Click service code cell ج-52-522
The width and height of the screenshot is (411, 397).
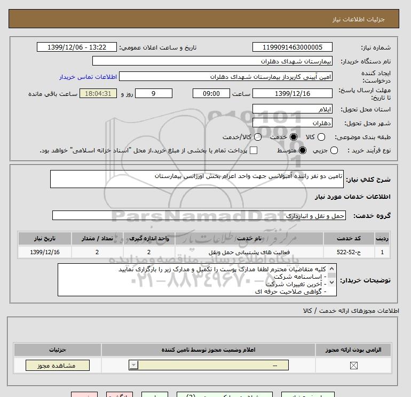coord(349,252)
